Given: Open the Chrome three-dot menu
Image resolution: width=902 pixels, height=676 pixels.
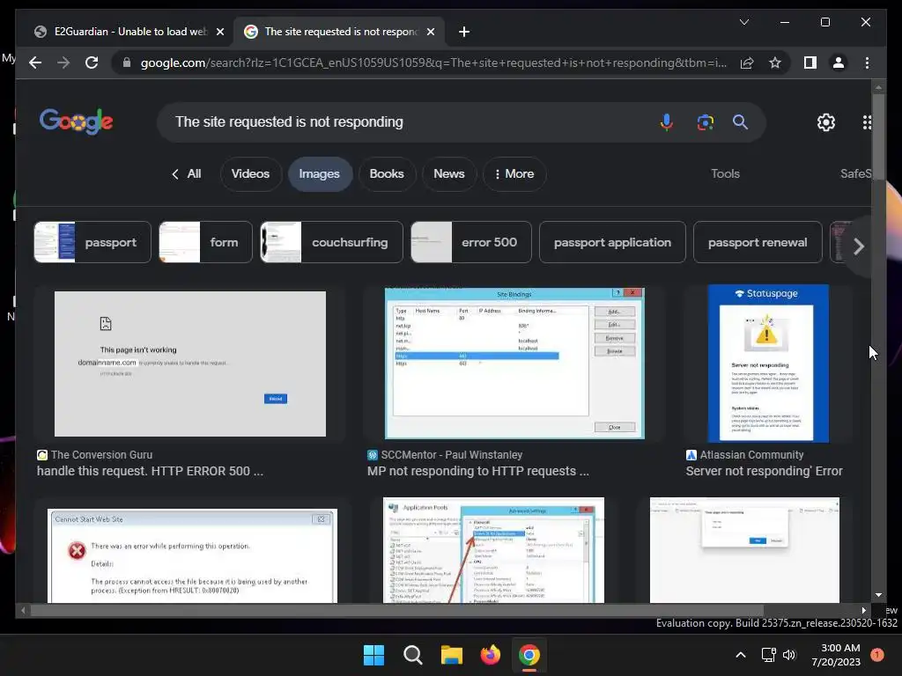Looking at the screenshot, I should (x=867, y=62).
